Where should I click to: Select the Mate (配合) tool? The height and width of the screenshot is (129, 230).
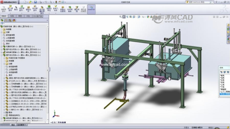coord(16,8)
